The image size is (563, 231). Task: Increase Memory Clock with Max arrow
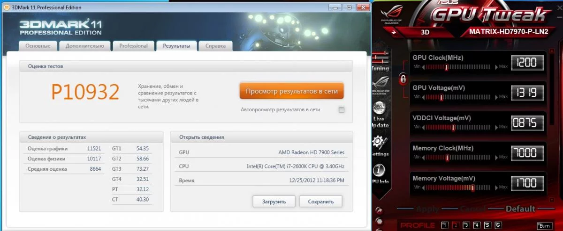pyautogui.click(x=496, y=157)
